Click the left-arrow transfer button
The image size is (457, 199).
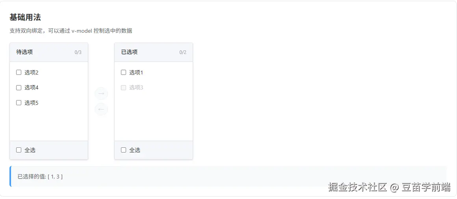[x=101, y=109]
